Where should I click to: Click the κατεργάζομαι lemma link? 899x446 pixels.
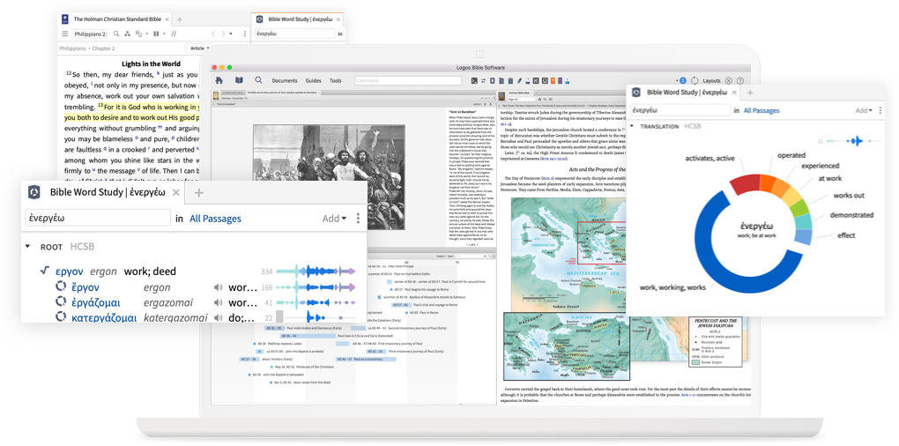pos(104,317)
